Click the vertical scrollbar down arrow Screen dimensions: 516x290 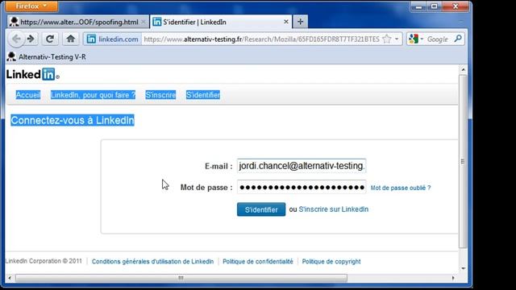click(x=463, y=268)
